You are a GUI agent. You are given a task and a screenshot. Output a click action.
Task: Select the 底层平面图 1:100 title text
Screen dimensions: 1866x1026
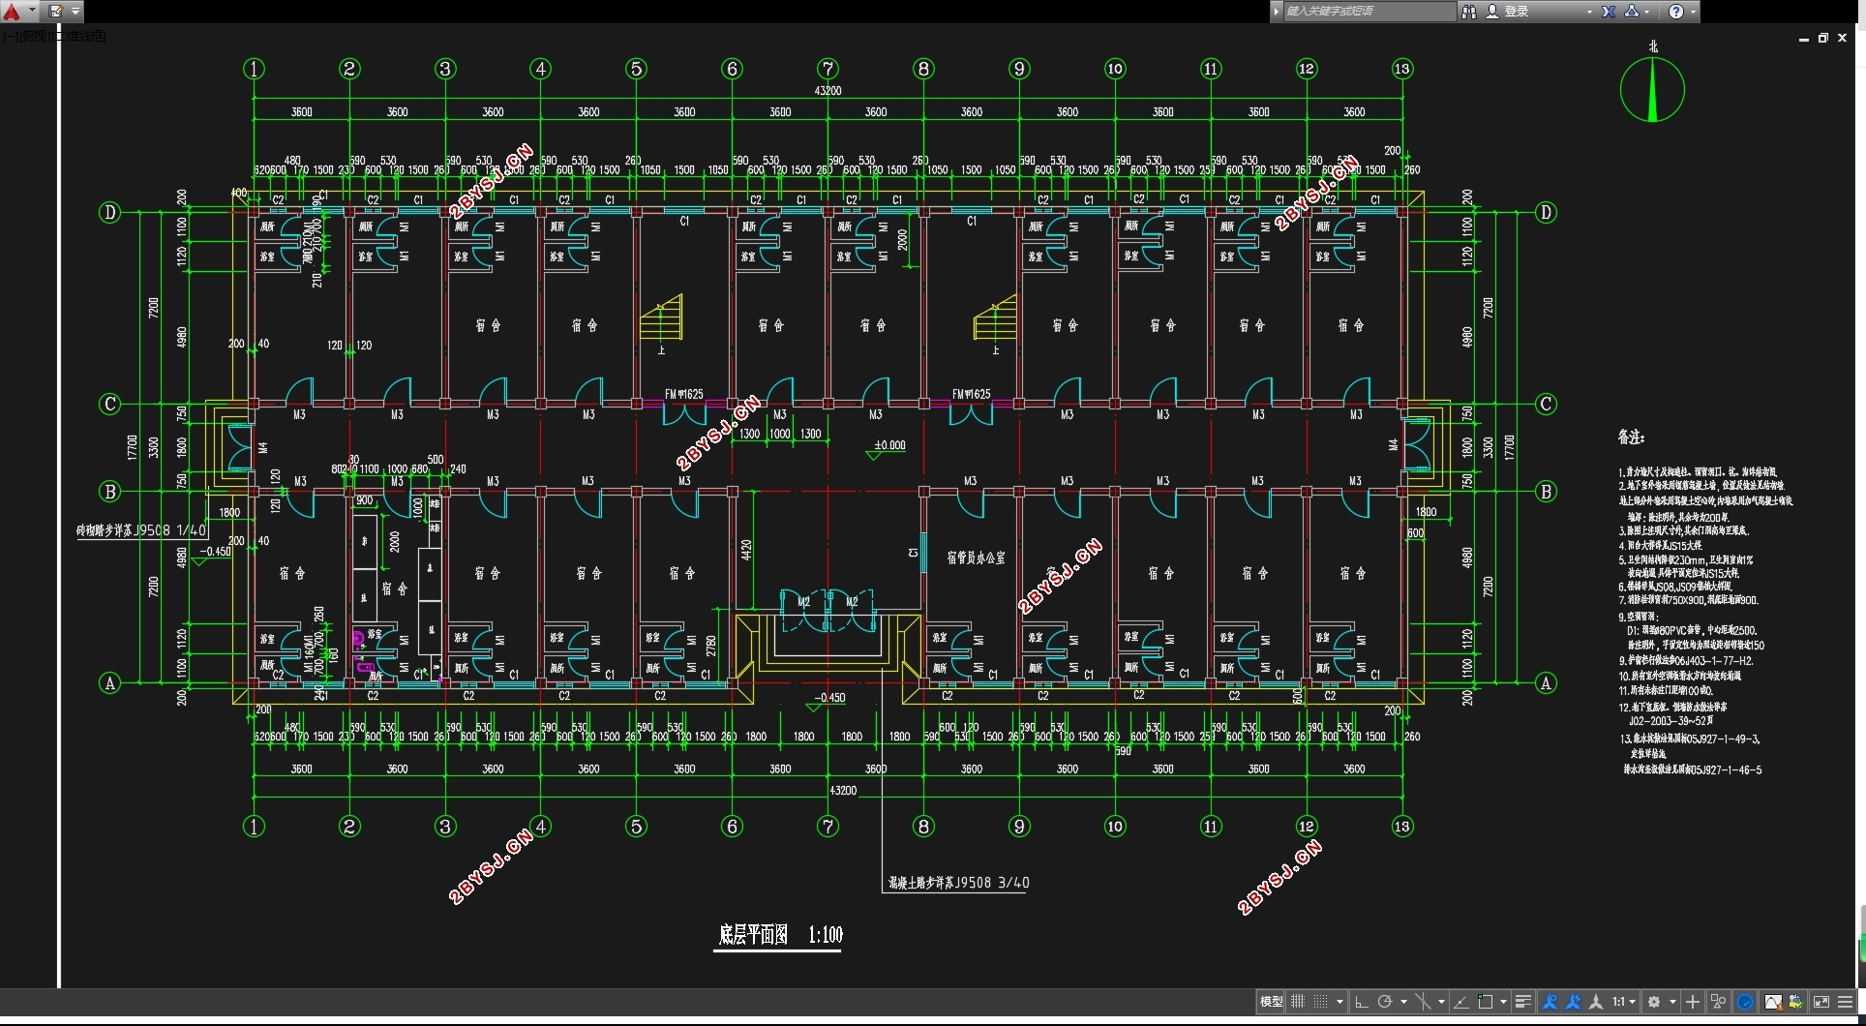pyautogui.click(x=780, y=935)
